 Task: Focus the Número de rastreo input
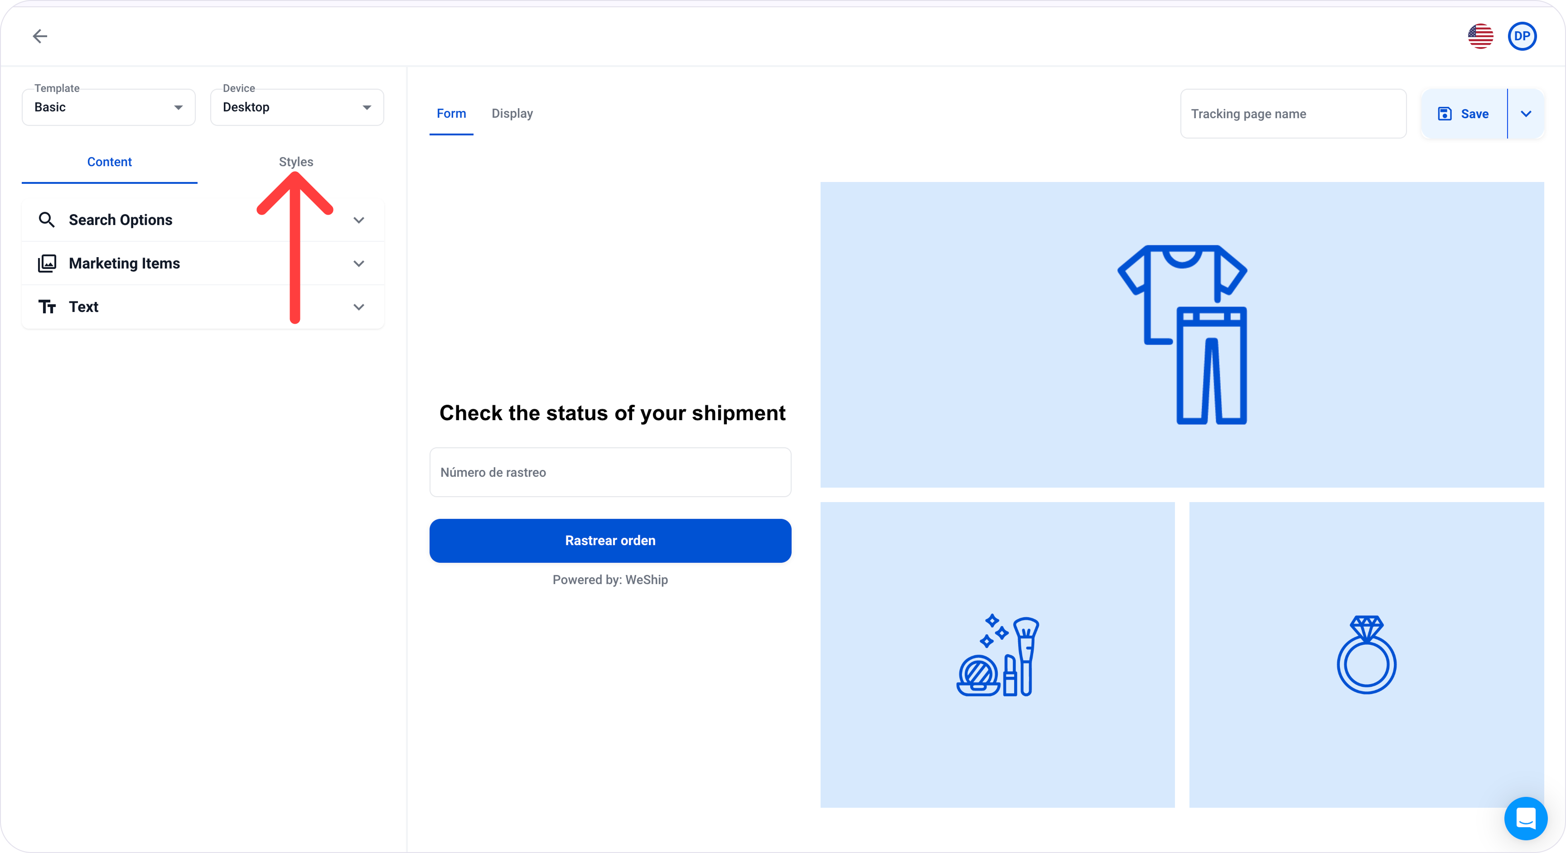tap(610, 472)
